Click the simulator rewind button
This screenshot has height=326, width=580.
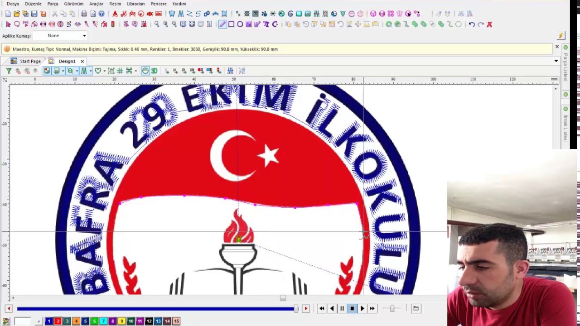click(x=322, y=309)
